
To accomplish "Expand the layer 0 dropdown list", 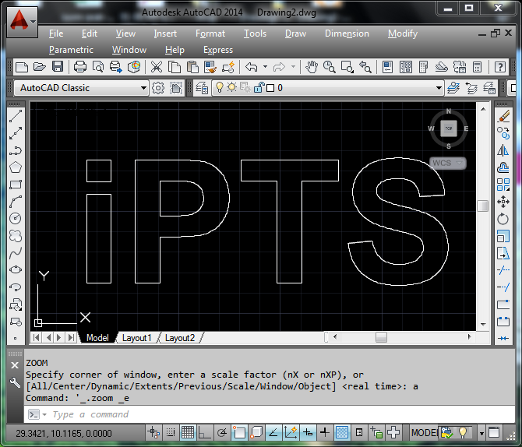I will click(439, 88).
